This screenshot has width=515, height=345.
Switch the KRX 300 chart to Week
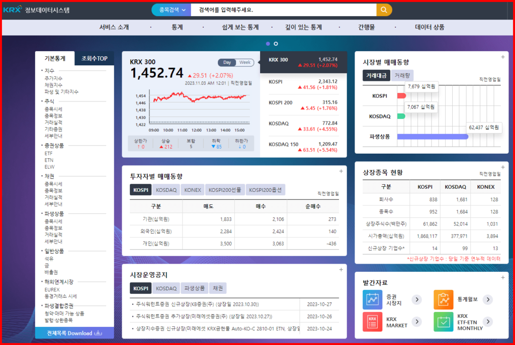(x=245, y=62)
